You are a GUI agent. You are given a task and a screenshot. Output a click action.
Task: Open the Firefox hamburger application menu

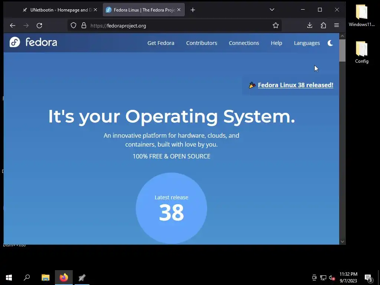(336, 25)
